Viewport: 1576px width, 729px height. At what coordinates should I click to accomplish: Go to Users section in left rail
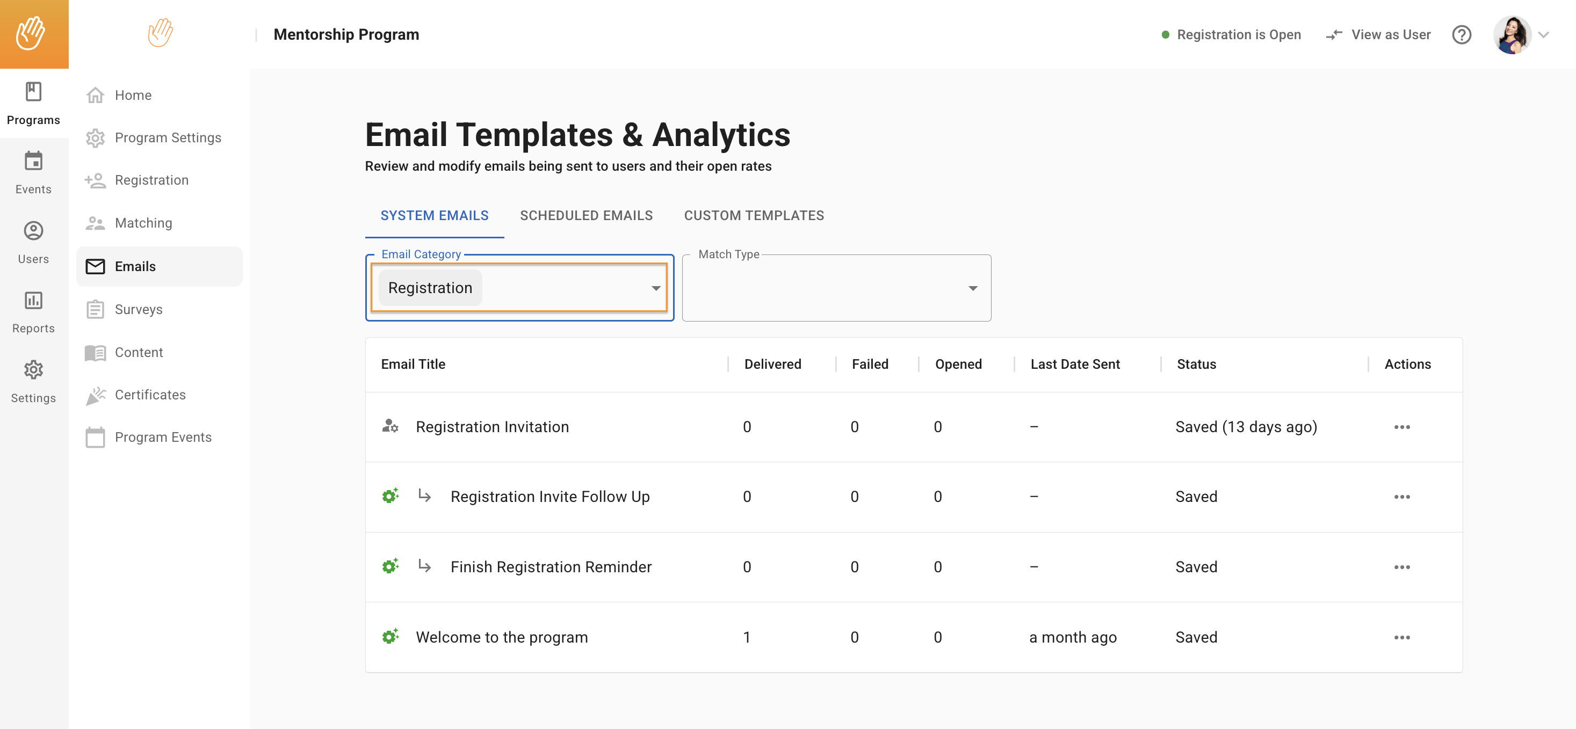coord(34,242)
